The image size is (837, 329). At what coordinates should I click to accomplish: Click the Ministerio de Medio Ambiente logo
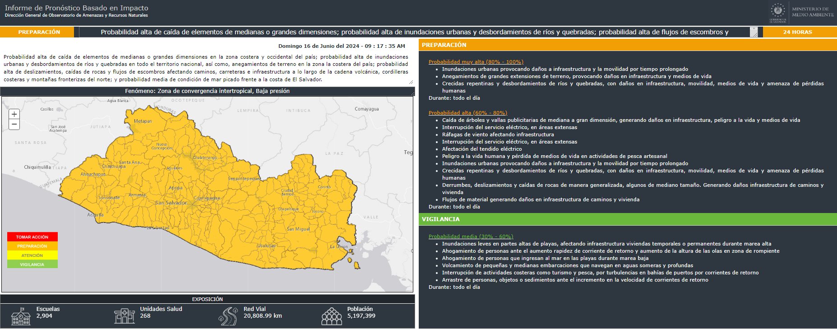click(x=813, y=12)
